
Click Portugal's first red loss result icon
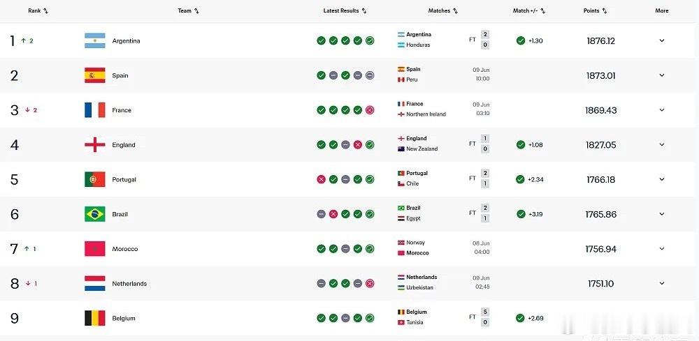coord(321,179)
